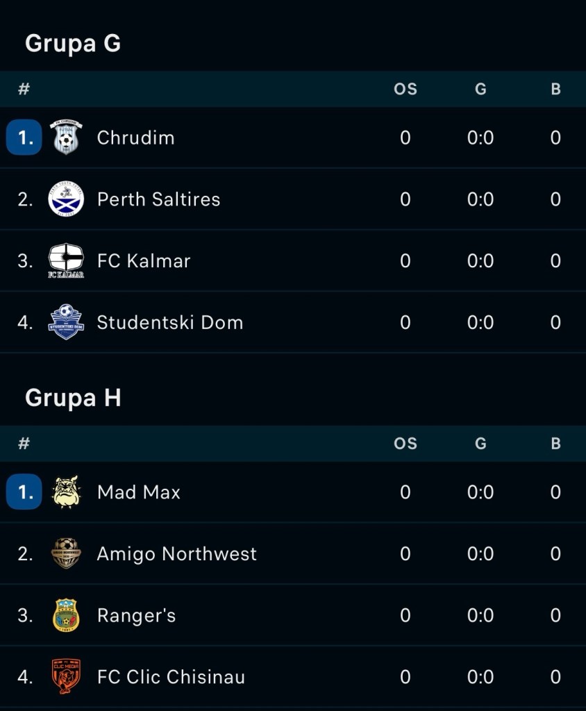Sort Grupa H by B column
The image size is (586, 711).
(x=555, y=444)
